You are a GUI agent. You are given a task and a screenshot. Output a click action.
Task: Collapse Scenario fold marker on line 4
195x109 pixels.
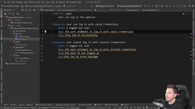[x=52, y=24]
